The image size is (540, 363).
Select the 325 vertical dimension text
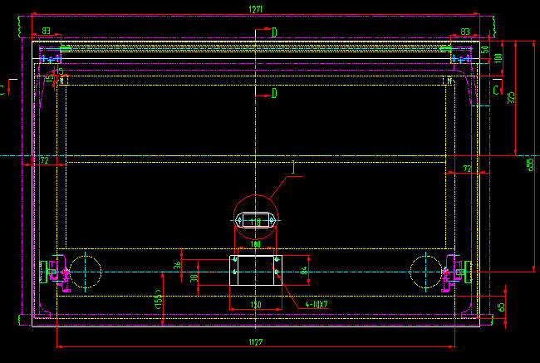point(511,97)
